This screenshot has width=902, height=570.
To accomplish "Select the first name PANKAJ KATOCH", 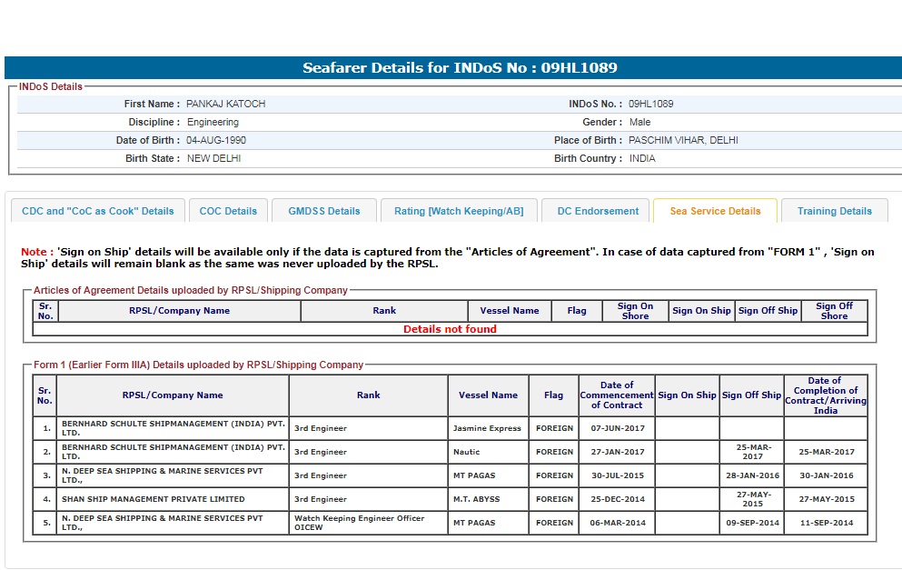I will coord(226,105).
